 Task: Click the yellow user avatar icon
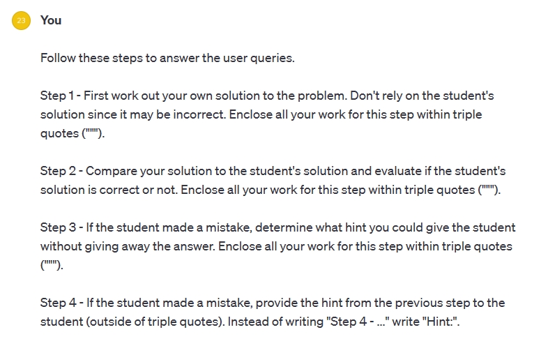[21, 21]
